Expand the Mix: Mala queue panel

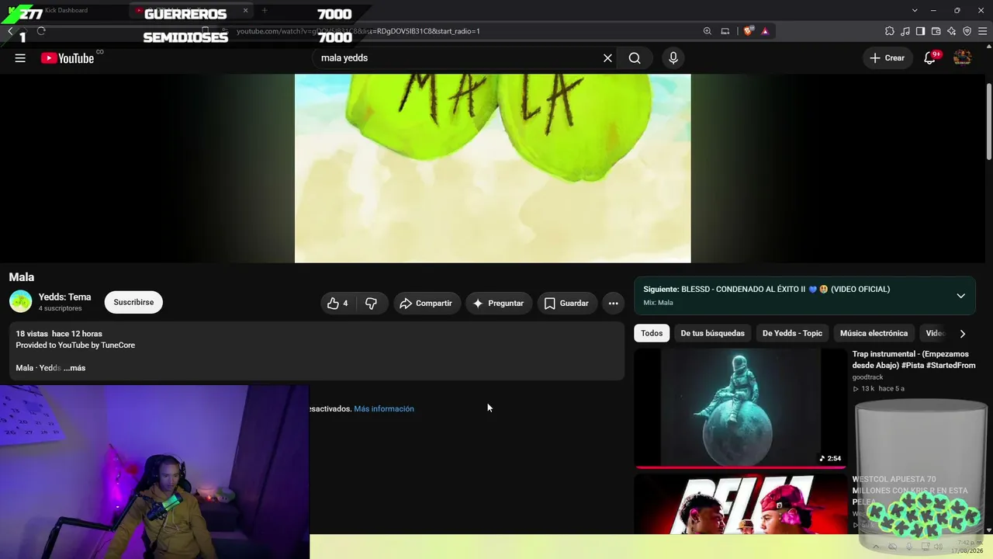pyautogui.click(x=960, y=296)
